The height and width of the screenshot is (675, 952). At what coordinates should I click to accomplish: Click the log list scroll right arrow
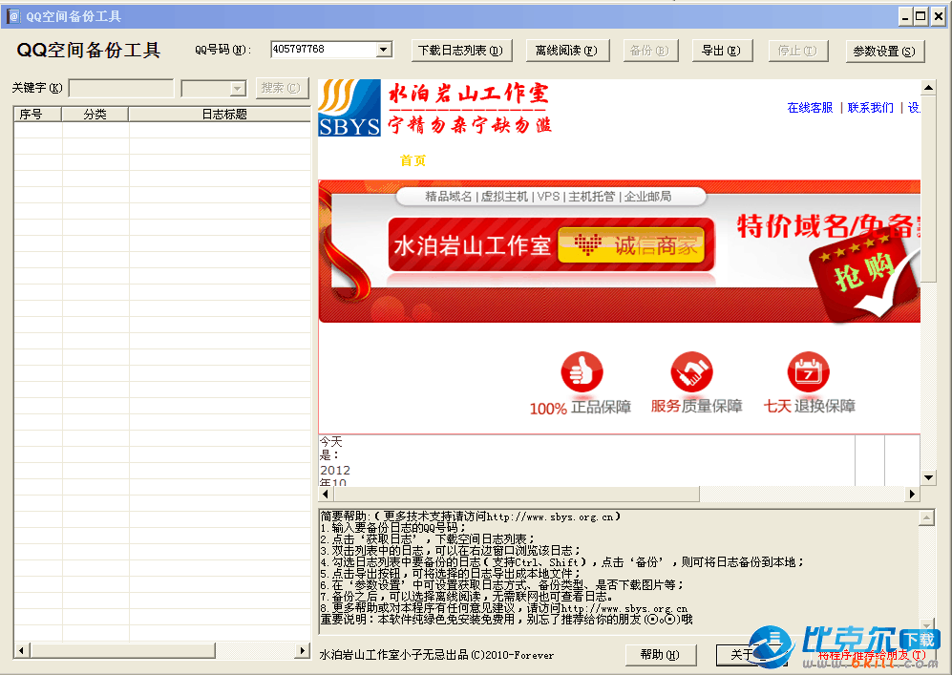(303, 651)
